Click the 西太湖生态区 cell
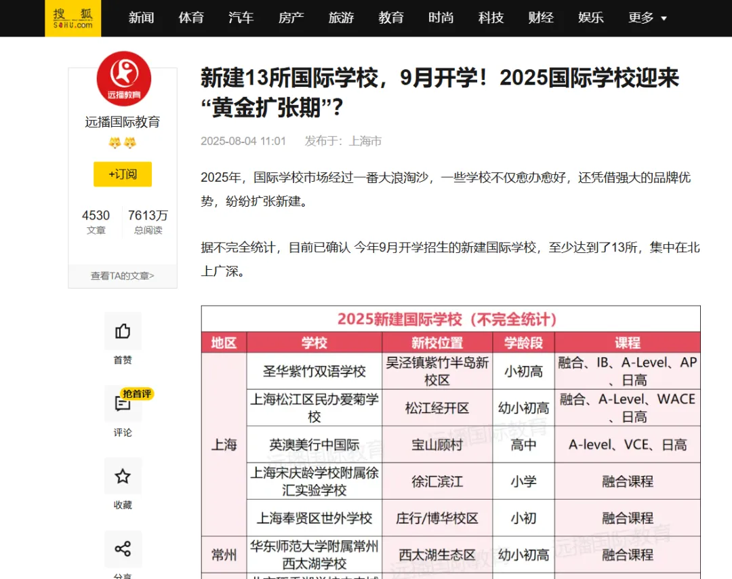 [437, 555]
